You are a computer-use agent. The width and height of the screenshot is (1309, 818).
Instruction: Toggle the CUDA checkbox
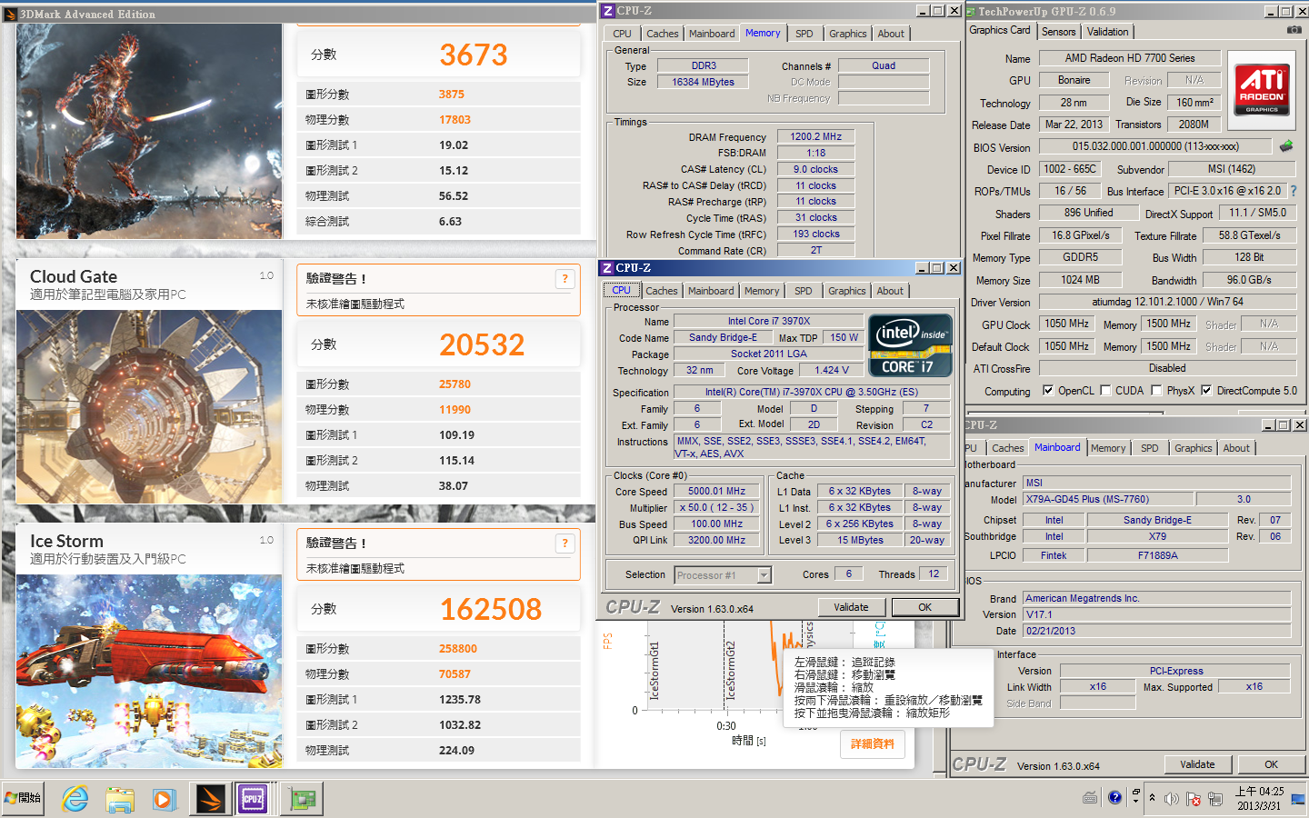(x=1105, y=390)
